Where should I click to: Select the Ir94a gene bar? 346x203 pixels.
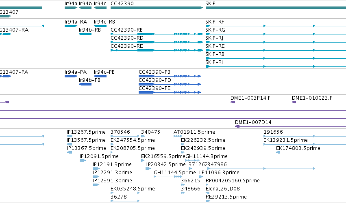[x=71, y=8]
